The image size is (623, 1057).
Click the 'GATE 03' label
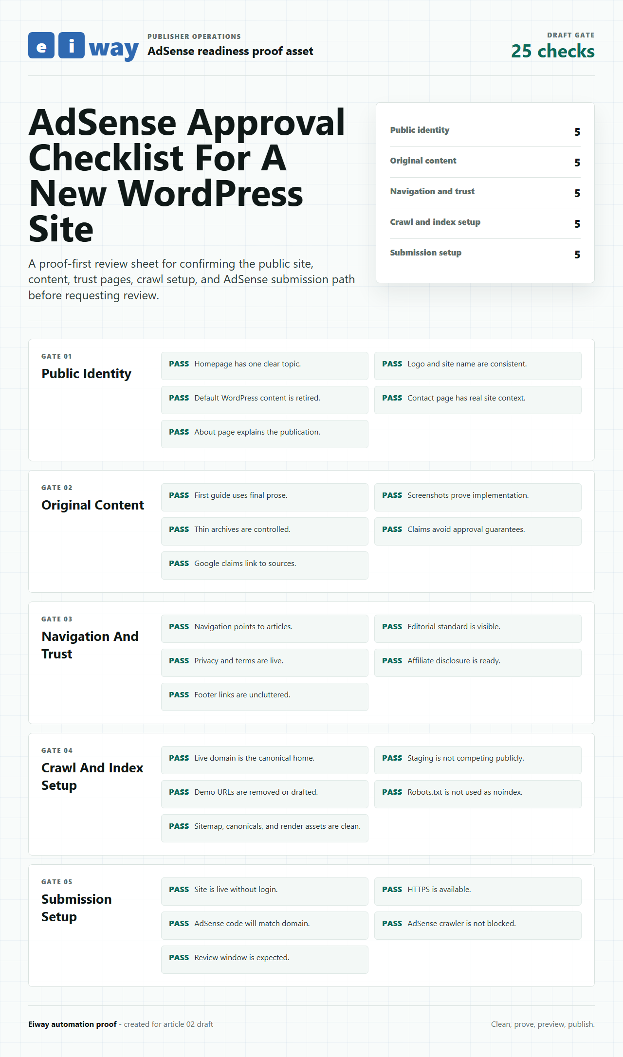57,619
